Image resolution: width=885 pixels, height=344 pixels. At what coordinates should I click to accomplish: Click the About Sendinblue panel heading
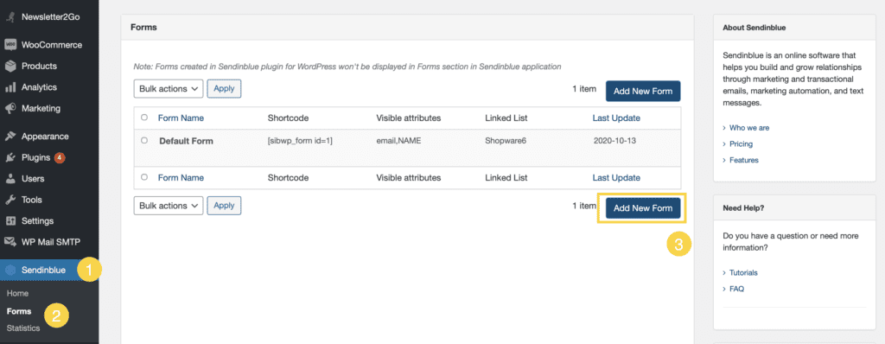754,27
